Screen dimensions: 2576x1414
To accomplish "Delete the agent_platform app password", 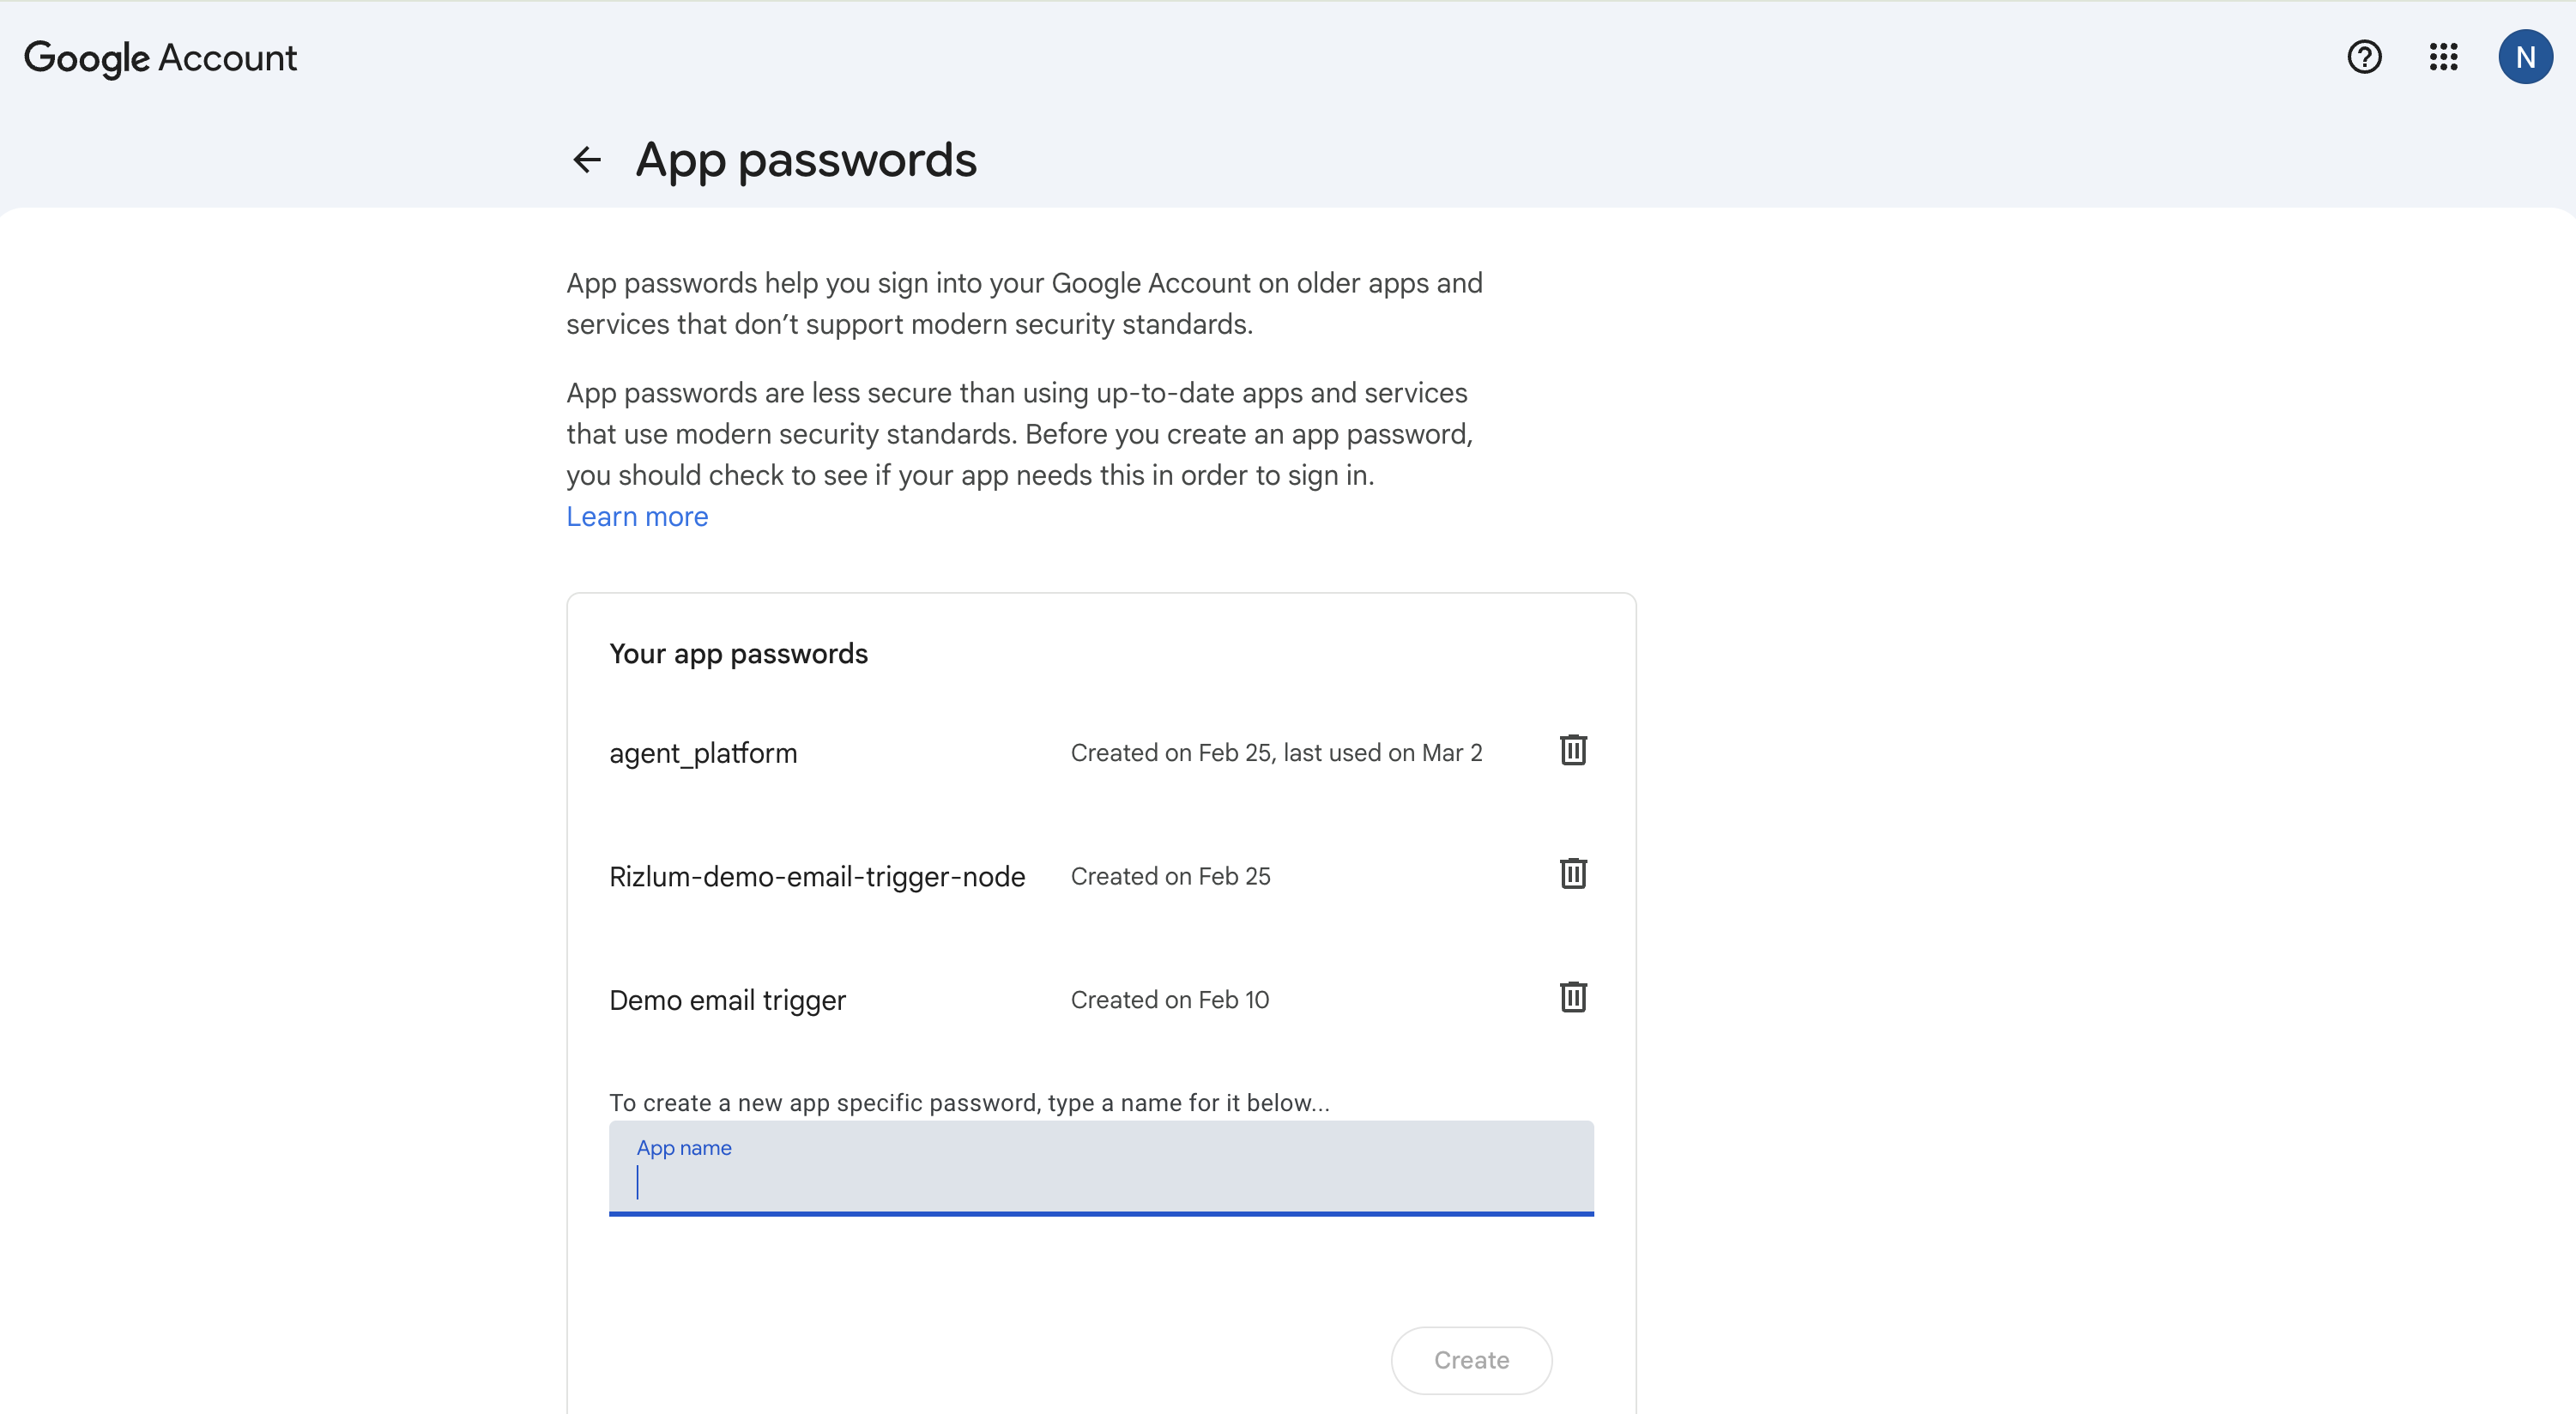I will tap(1573, 750).
